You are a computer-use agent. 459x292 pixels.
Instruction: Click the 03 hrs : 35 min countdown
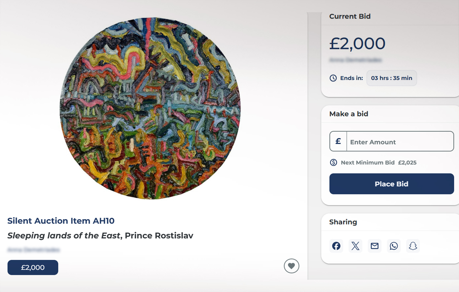391,78
